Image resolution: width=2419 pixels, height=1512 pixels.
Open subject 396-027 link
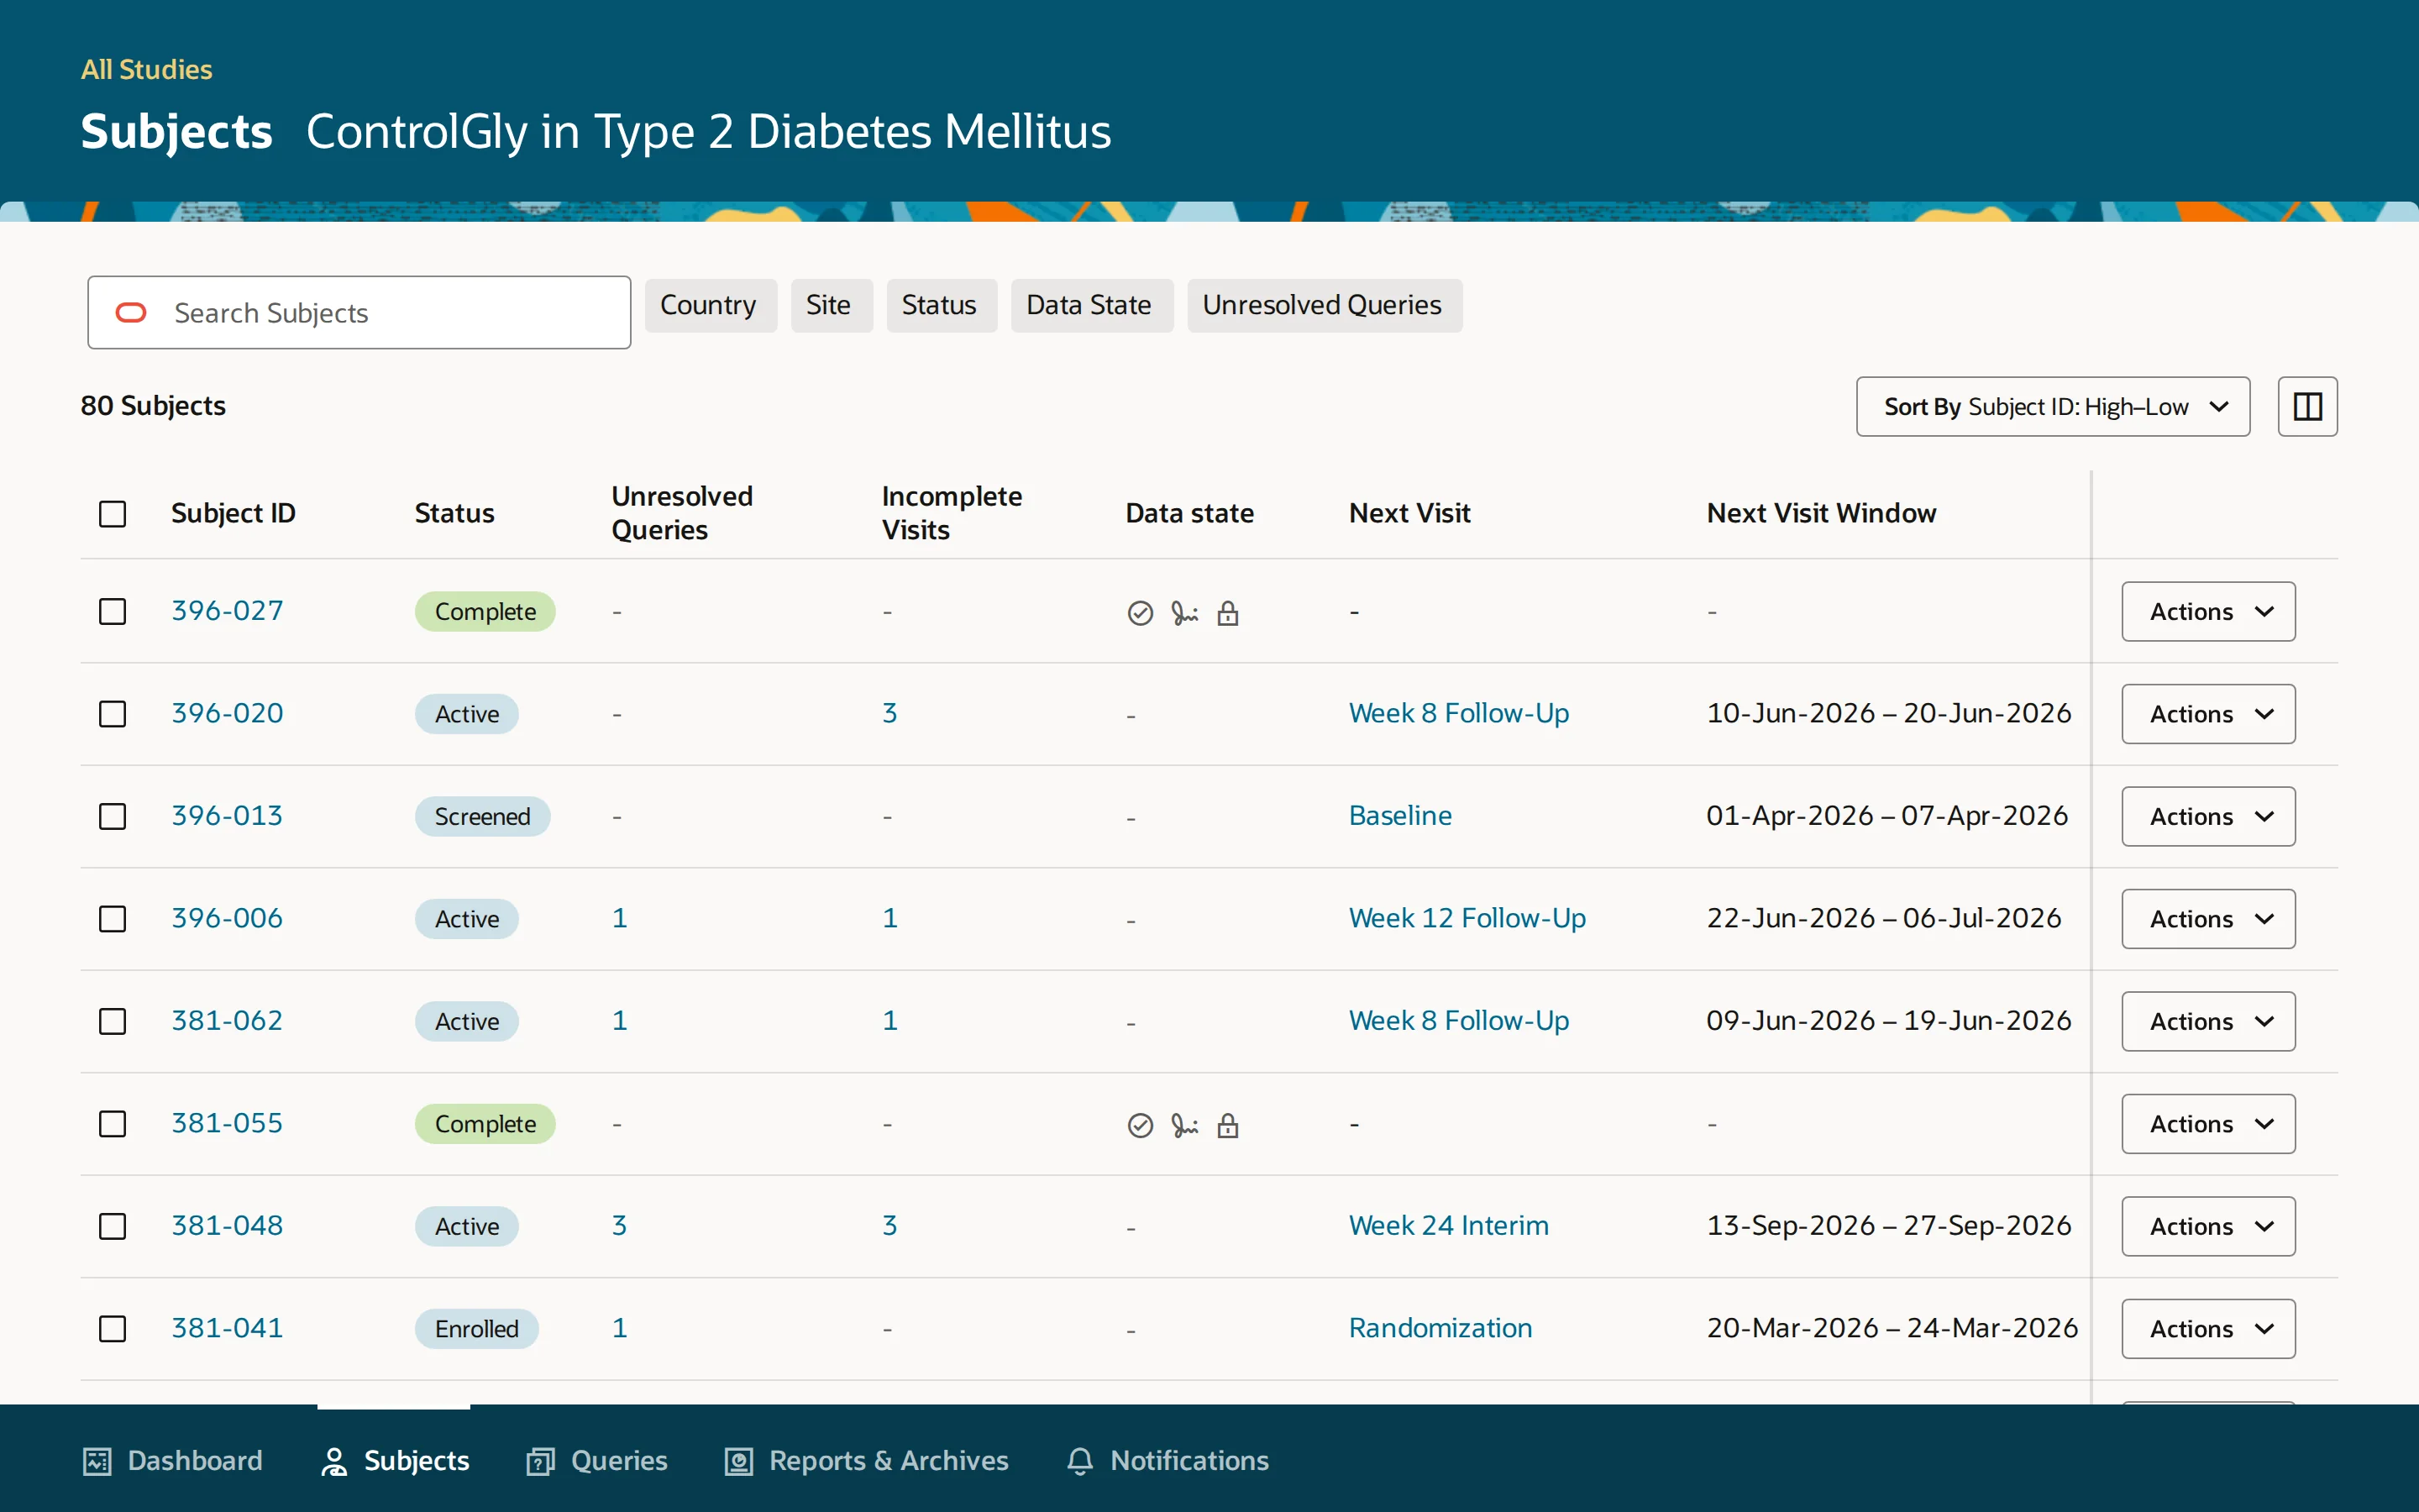pyautogui.click(x=227, y=611)
